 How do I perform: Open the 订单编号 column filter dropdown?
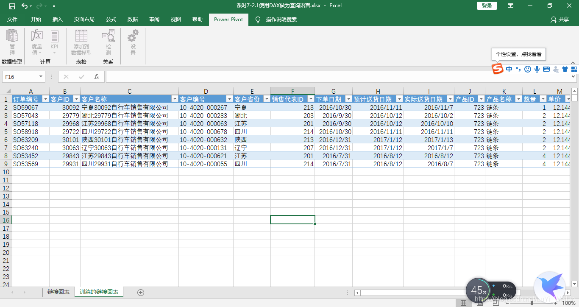click(46, 99)
